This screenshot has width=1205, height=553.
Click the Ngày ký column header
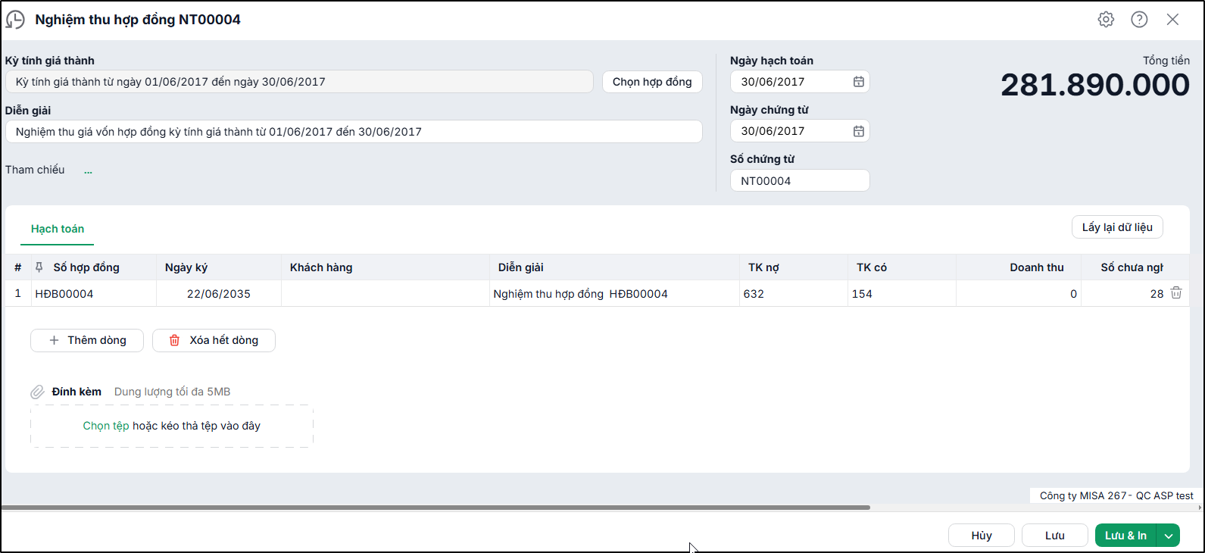219,267
